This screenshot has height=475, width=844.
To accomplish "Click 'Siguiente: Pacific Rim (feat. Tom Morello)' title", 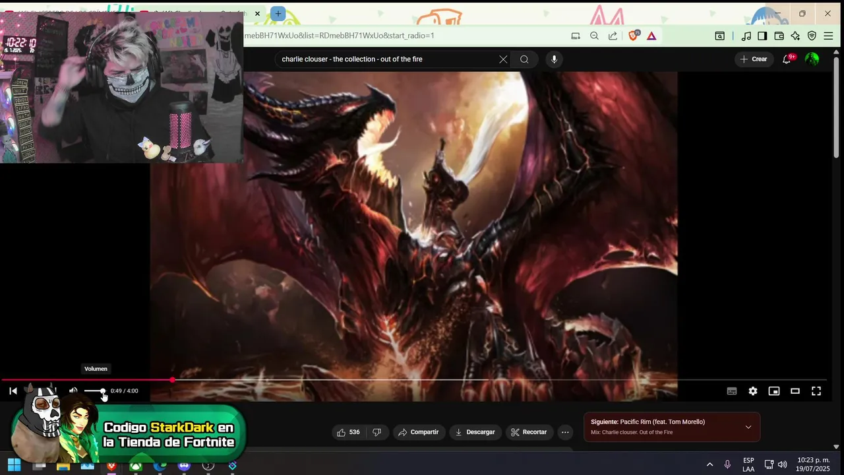I will coord(648,422).
